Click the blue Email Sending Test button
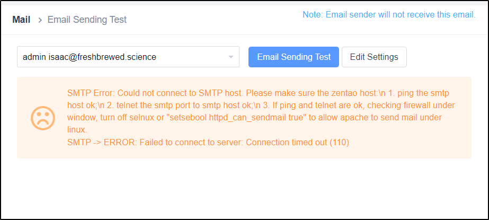Screen dimensions: 489x220 294,57
